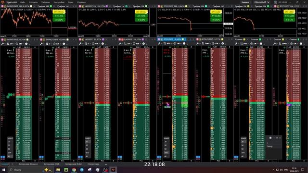Click the price-step arrows icon in SOPHUSDT -6,20% ladder
Viewport: 308px width, 173px height.
(x=8, y=44)
